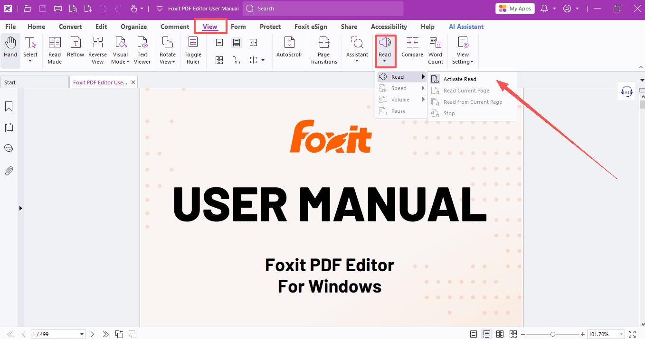Open the Read submenu entry

[x=401, y=77]
